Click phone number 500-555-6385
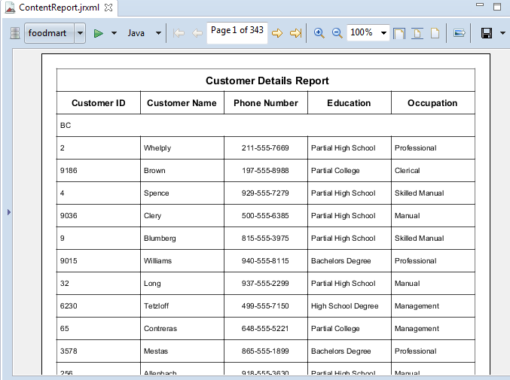The width and height of the screenshot is (510, 380). 265,216
